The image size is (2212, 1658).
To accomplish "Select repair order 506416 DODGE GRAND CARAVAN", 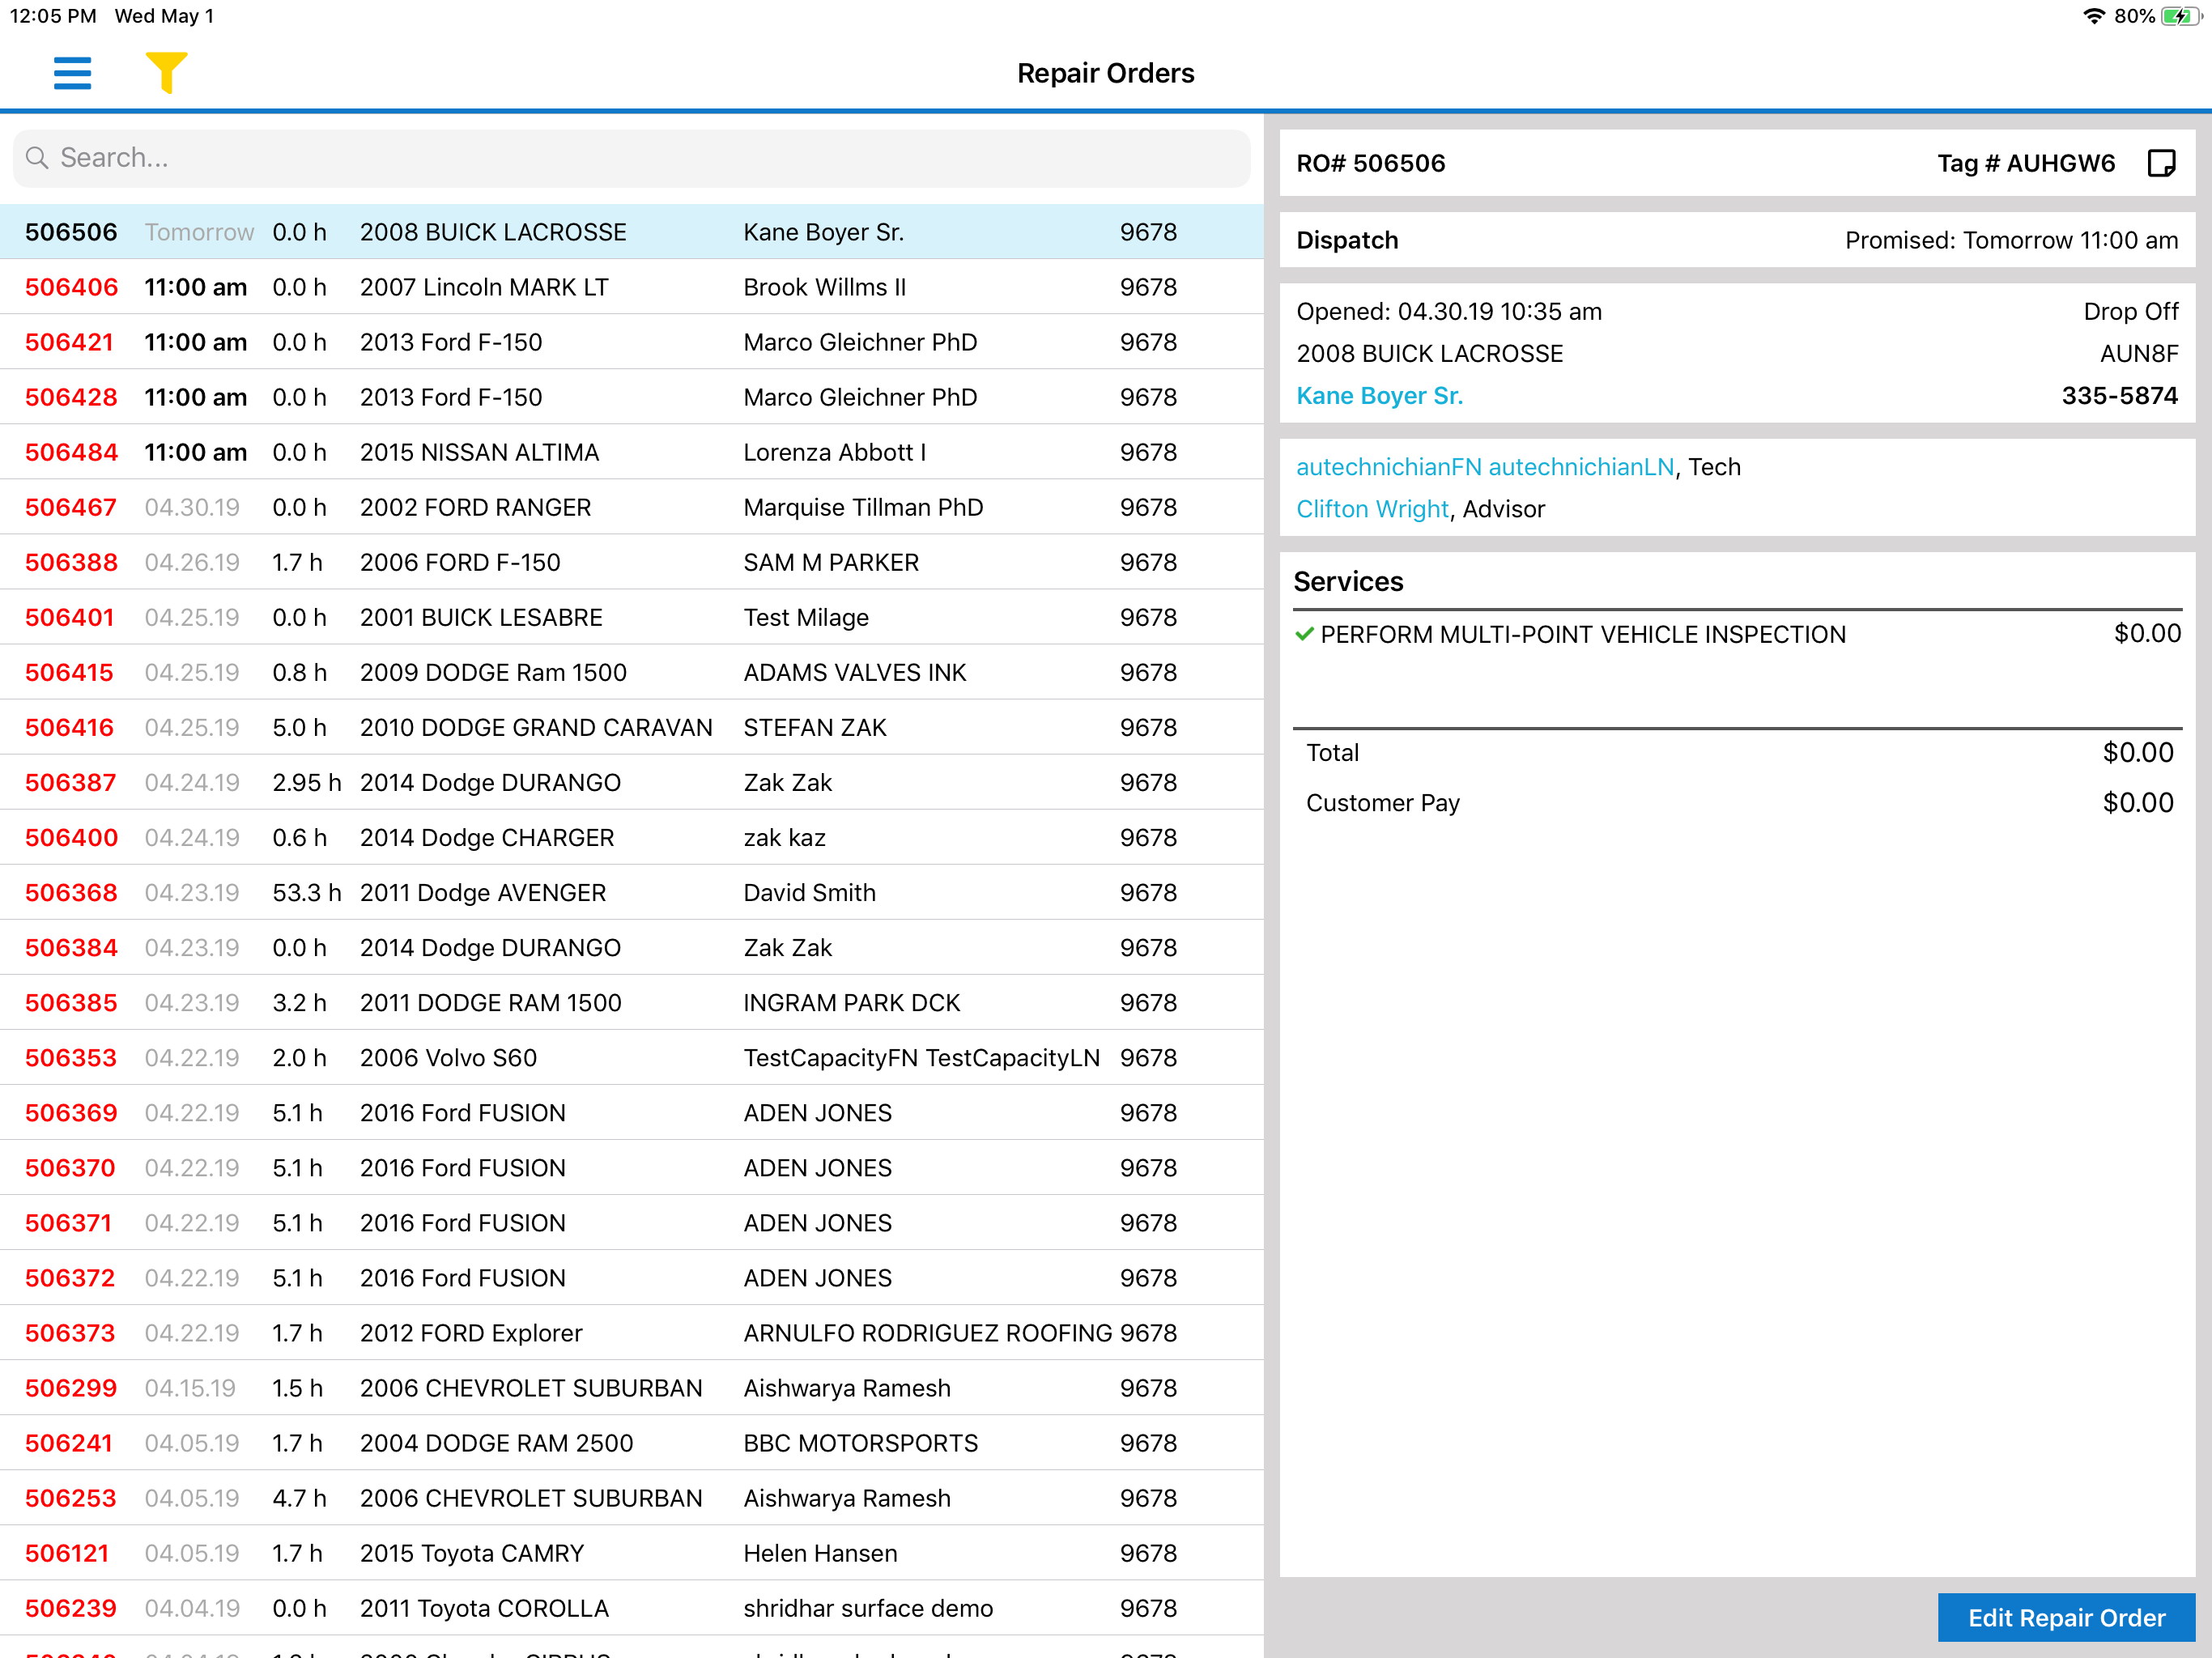I will tap(632, 727).
